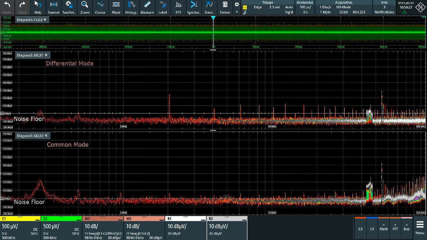This screenshot has width=427, height=240.
Task: Enable channel C3
Action: [360, 228]
